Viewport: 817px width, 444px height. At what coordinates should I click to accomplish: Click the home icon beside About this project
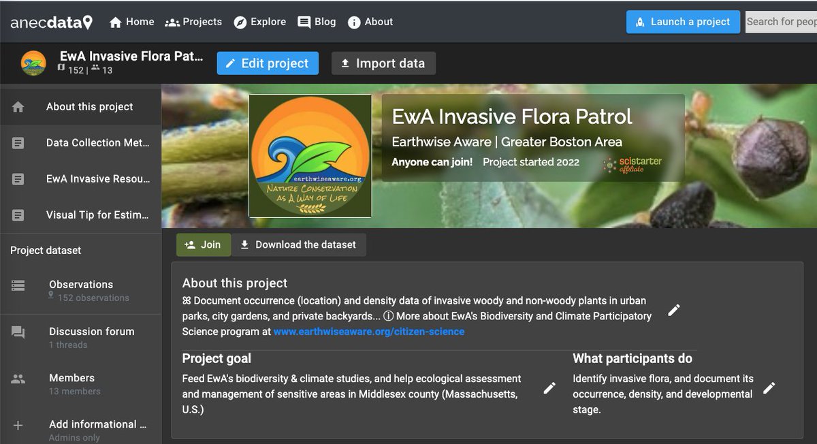pyautogui.click(x=18, y=107)
